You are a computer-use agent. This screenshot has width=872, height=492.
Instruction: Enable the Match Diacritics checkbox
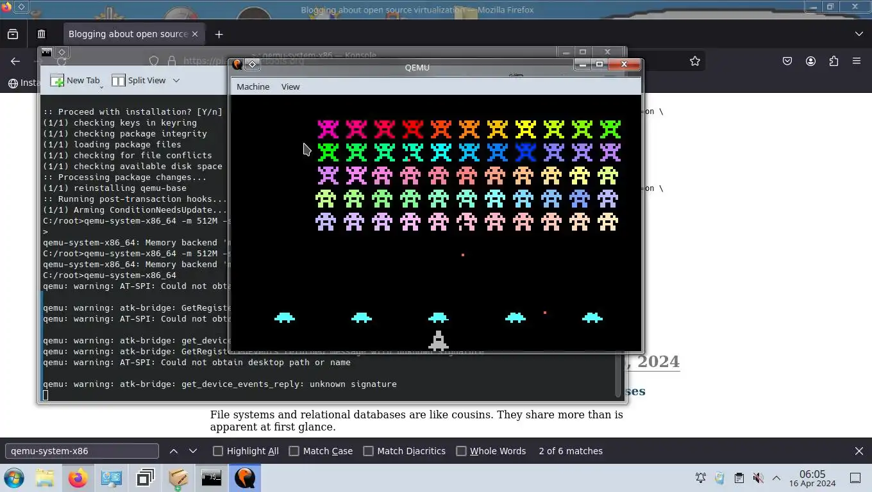pyautogui.click(x=369, y=451)
